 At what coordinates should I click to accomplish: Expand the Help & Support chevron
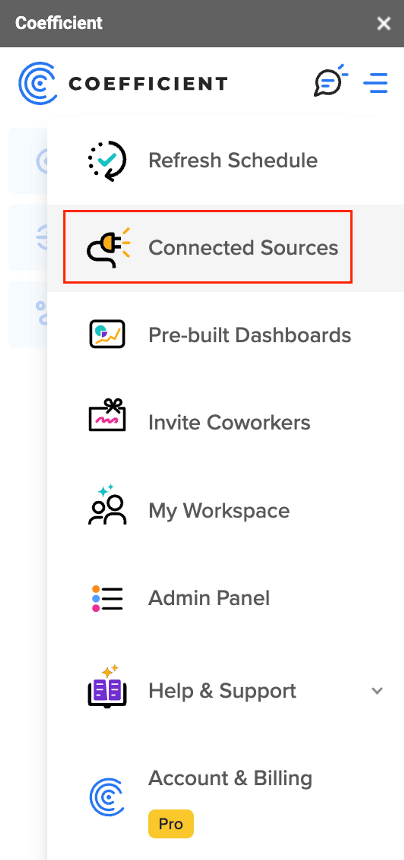[x=377, y=691]
